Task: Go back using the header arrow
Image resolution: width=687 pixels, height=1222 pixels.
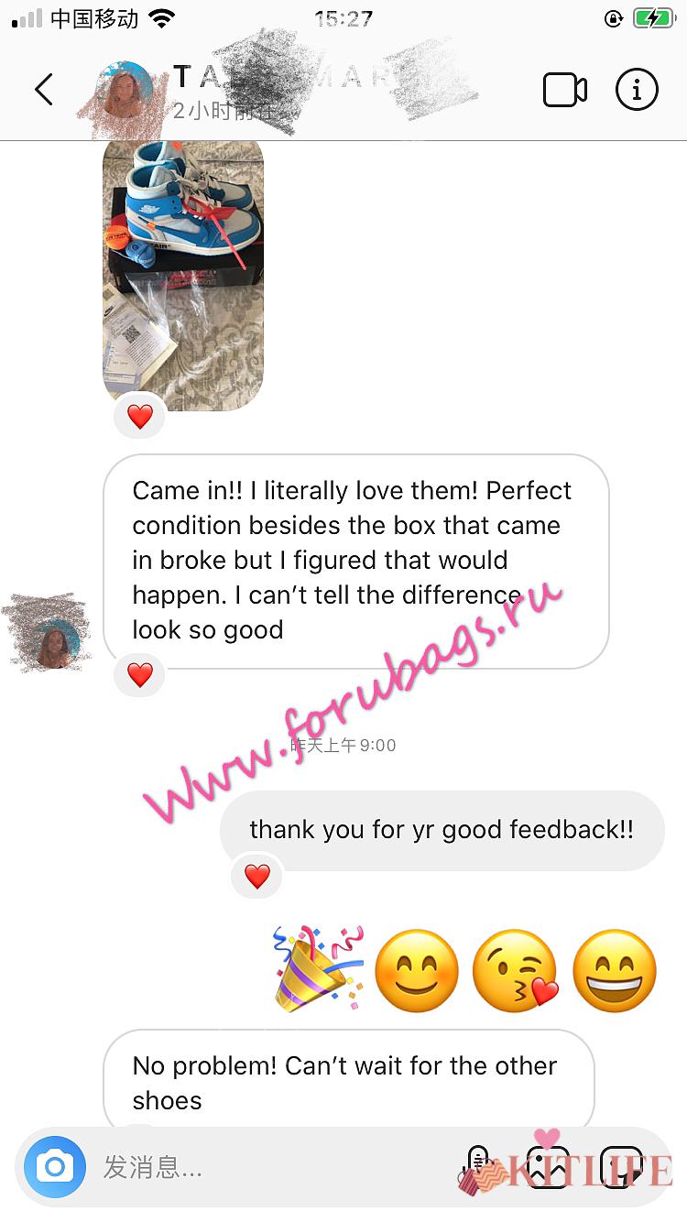Action: [44, 90]
